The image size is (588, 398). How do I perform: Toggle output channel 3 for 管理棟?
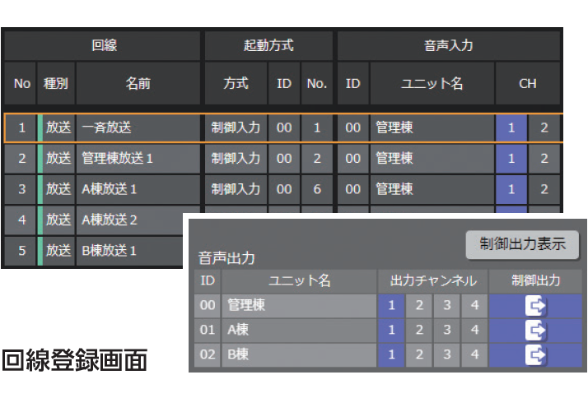pyautogui.click(x=447, y=306)
